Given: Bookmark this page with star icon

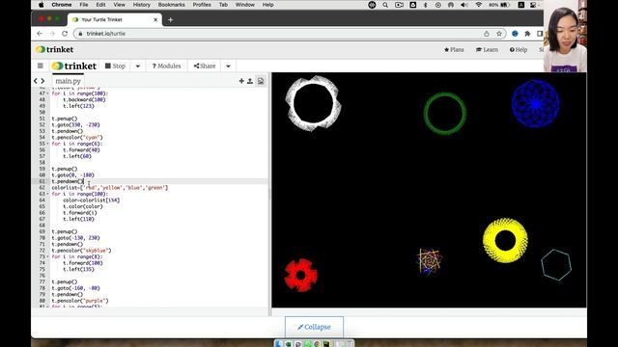Looking at the screenshot, I should click(x=499, y=34).
